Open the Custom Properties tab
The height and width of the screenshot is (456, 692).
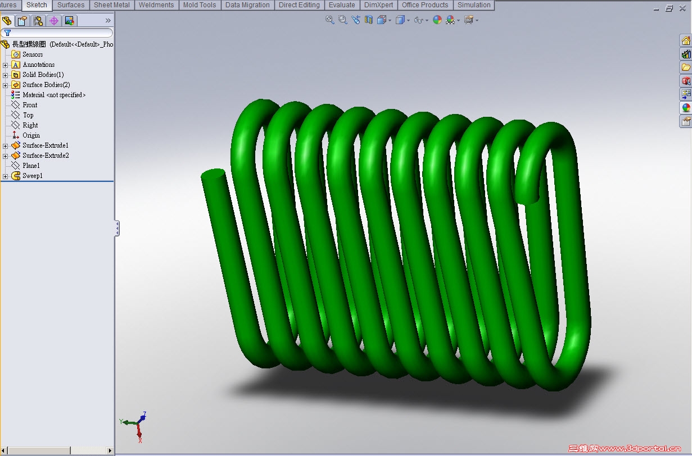point(686,121)
